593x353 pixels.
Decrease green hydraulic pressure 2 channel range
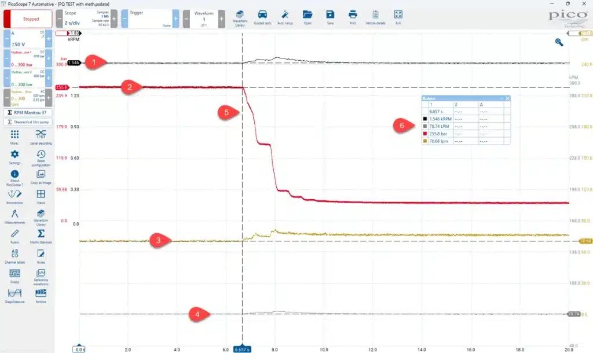click(7, 78)
